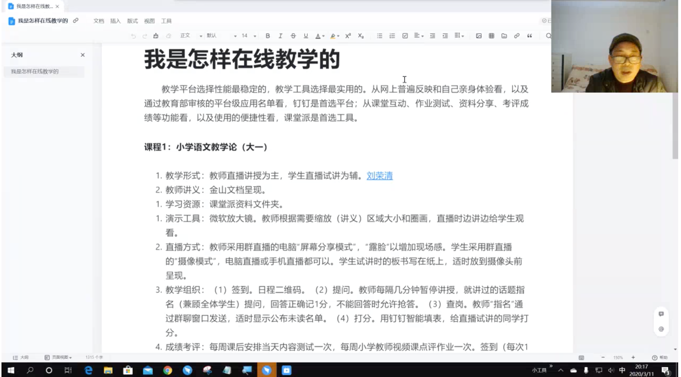Insert an image into the document

click(478, 36)
